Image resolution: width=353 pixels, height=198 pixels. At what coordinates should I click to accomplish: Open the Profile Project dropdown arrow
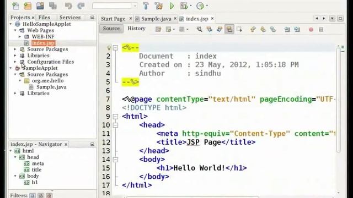click(207, 6)
